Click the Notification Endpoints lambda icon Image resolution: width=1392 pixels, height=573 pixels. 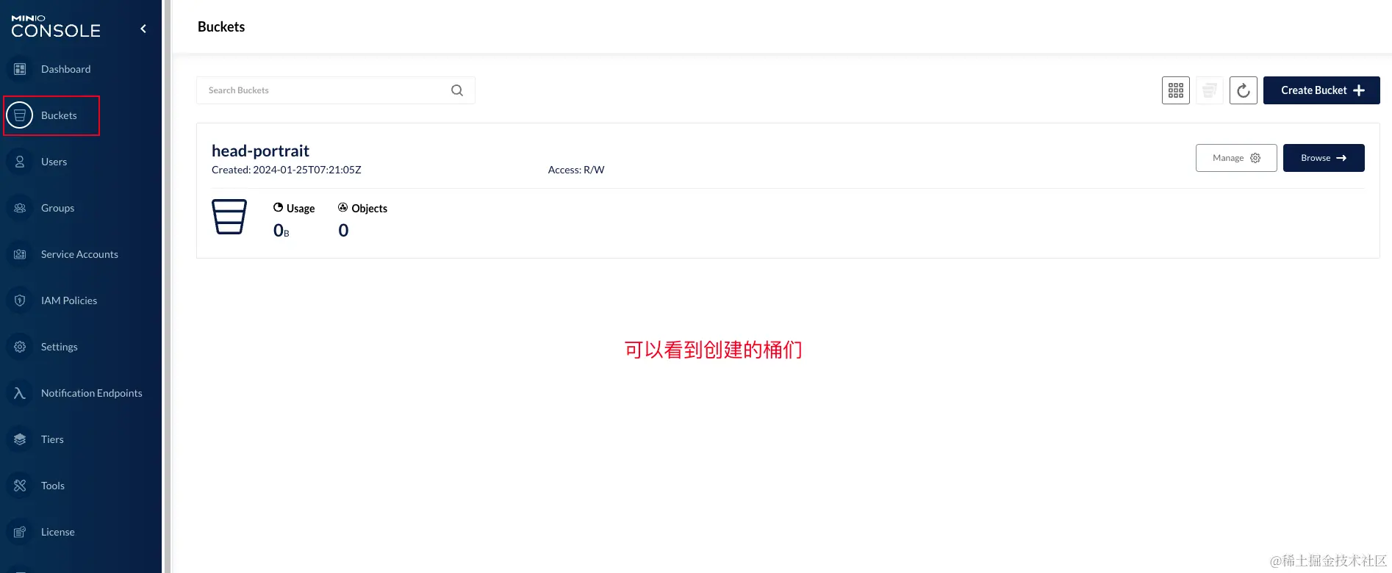pyautogui.click(x=20, y=393)
